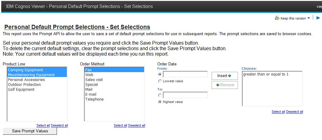Choose the Highest value radio button
The height and width of the screenshot is (140, 322).
tap(160, 102)
